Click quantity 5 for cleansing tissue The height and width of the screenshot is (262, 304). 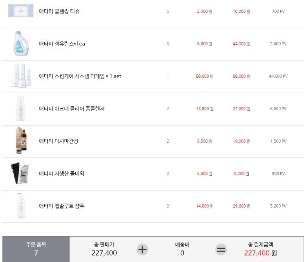[x=168, y=11]
